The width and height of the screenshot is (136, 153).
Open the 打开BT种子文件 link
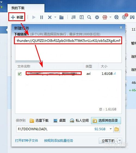click(26, 140)
